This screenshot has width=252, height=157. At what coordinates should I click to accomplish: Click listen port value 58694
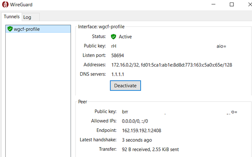118,55
